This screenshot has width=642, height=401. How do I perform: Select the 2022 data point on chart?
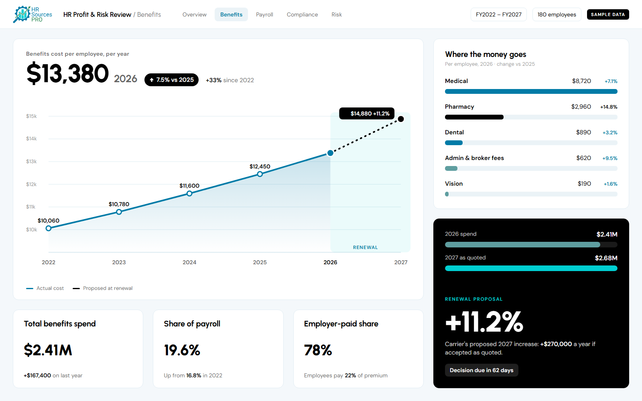[49, 228]
